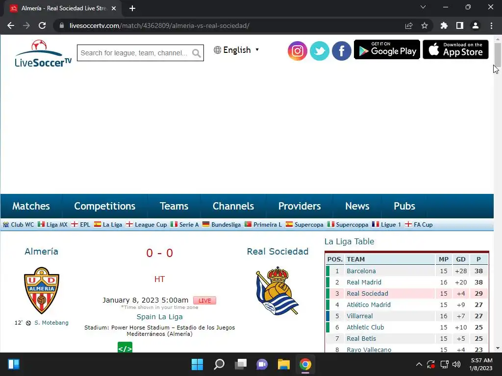Click the Almería club crest
The image size is (502, 376).
pyautogui.click(x=42, y=290)
